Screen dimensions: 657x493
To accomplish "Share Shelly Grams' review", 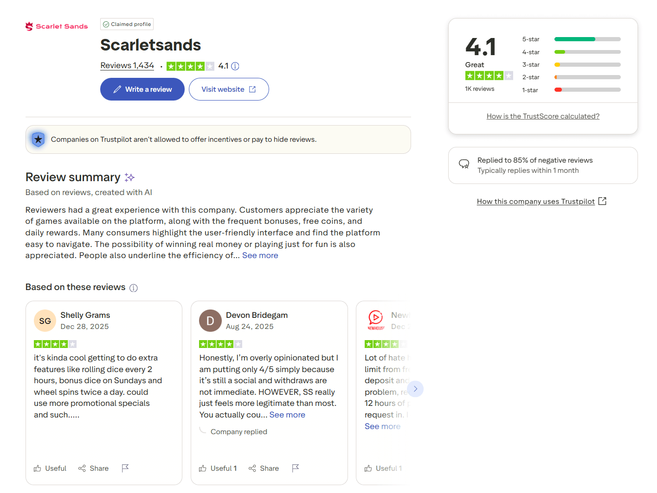I will pyautogui.click(x=94, y=468).
